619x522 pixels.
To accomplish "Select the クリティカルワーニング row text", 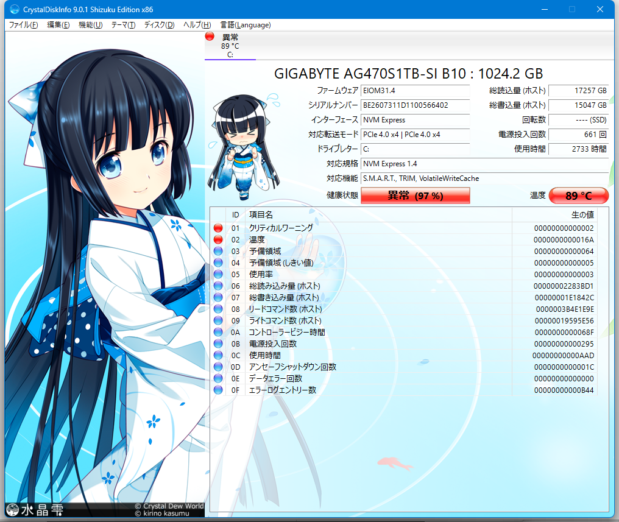I will [281, 228].
